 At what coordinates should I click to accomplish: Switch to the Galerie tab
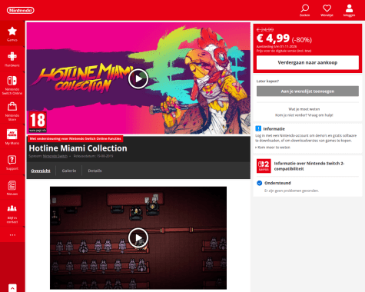(x=69, y=171)
